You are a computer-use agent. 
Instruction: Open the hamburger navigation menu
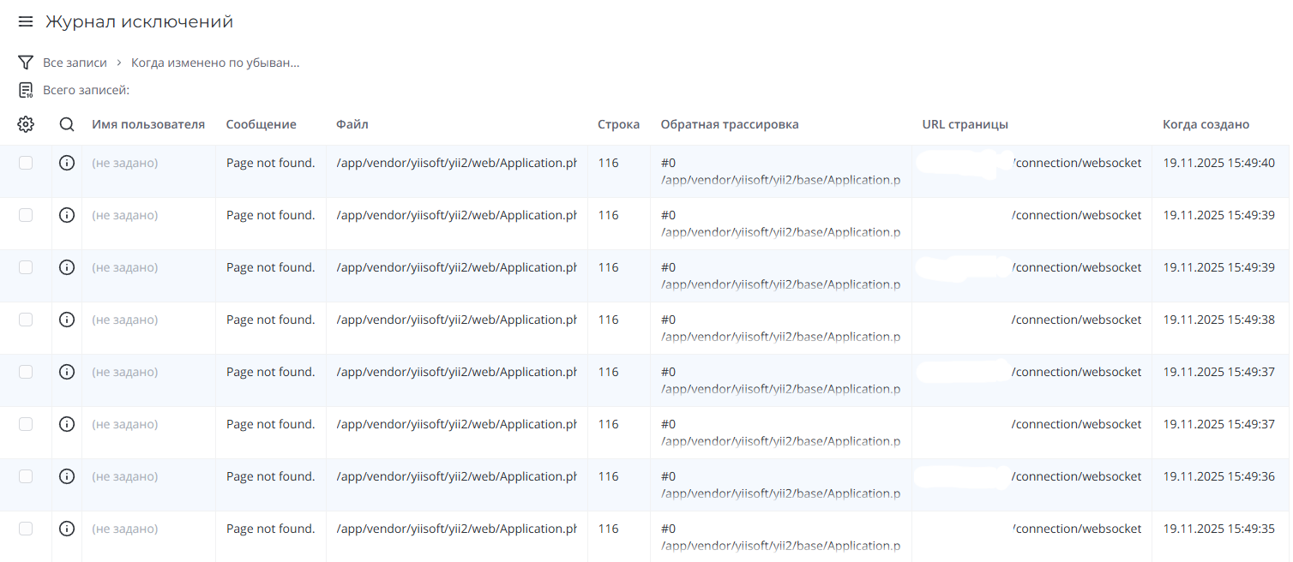coord(26,21)
